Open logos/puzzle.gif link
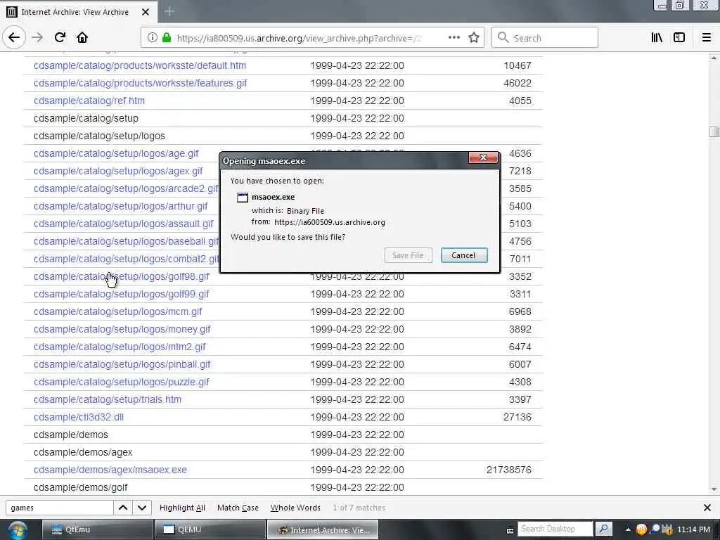Screen dimensions: 720x540 coord(121,382)
